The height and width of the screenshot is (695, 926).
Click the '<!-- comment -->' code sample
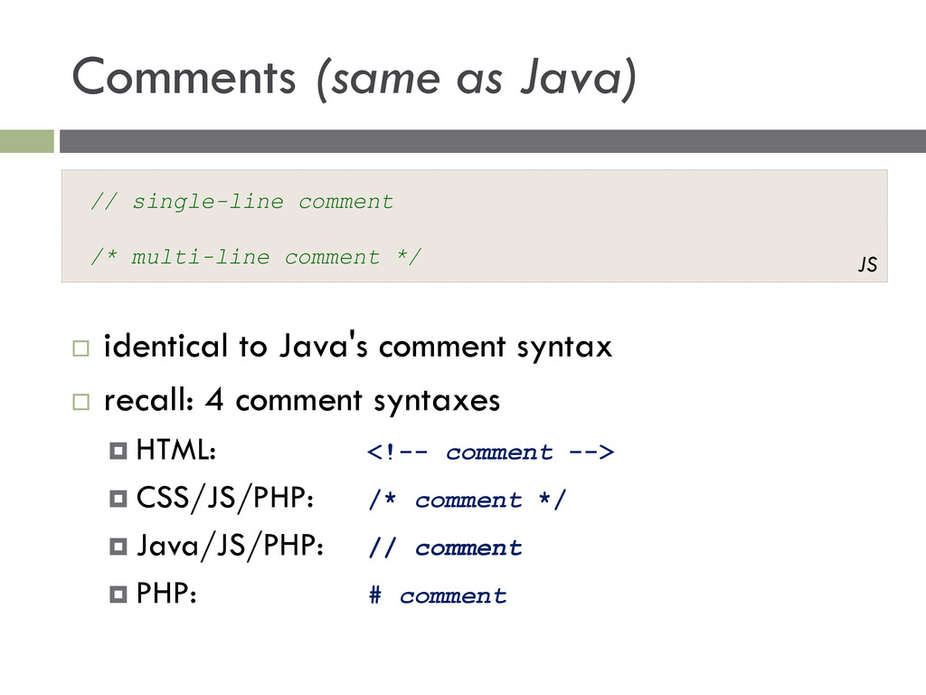pos(490,452)
